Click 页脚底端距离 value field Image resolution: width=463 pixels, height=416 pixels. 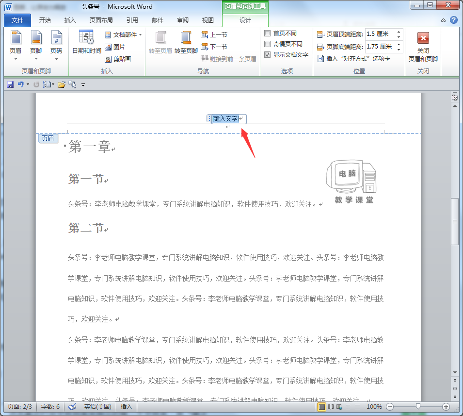380,47
